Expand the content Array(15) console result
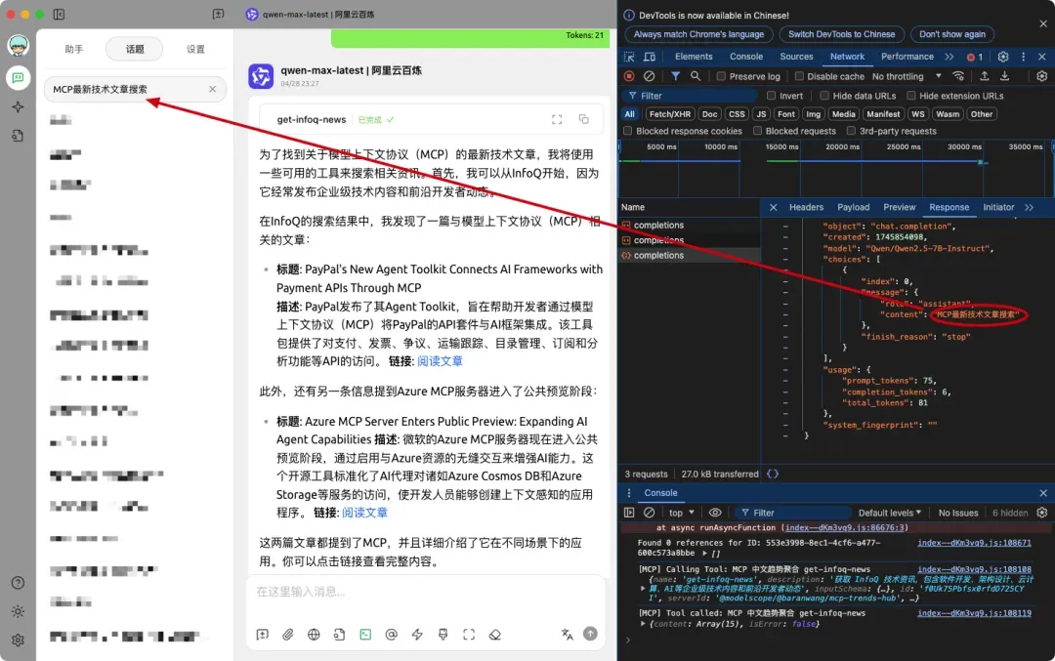The image size is (1055, 661). point(643,624)
